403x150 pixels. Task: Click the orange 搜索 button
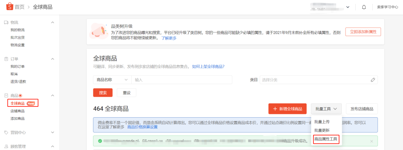point(103,93)
